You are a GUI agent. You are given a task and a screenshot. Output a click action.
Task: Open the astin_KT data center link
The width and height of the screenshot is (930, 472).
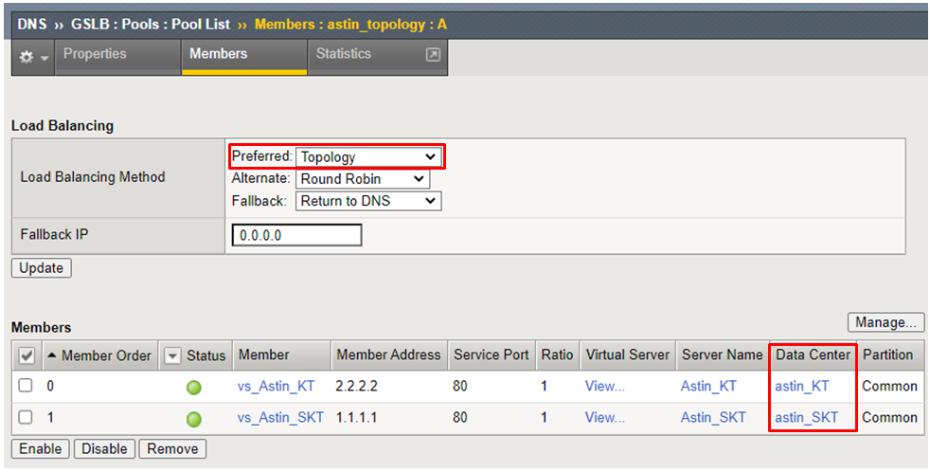[x=802, y=386]
